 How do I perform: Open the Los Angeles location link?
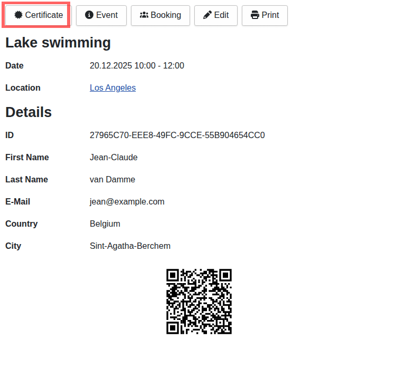(x=112, y=88)
